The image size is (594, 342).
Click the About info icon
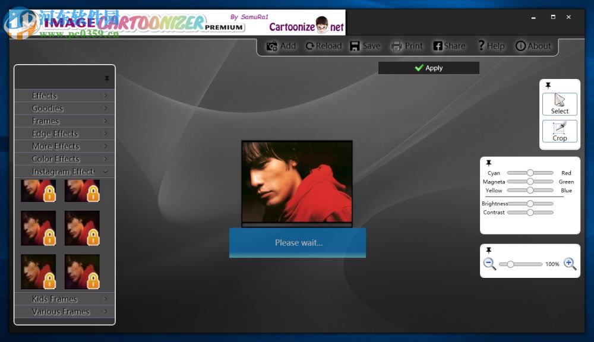[520, 46]
